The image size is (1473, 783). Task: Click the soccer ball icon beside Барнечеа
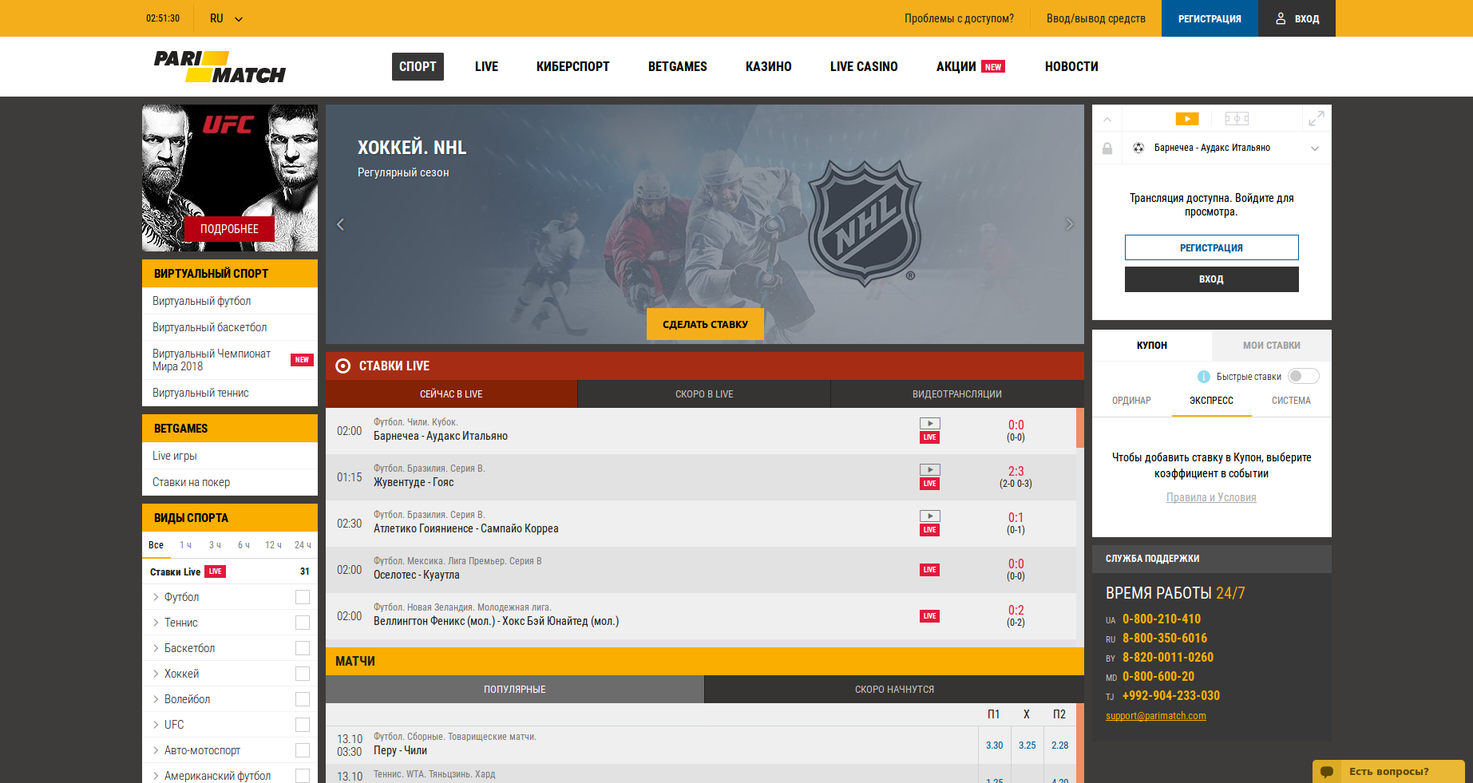tap(1138, 148)
